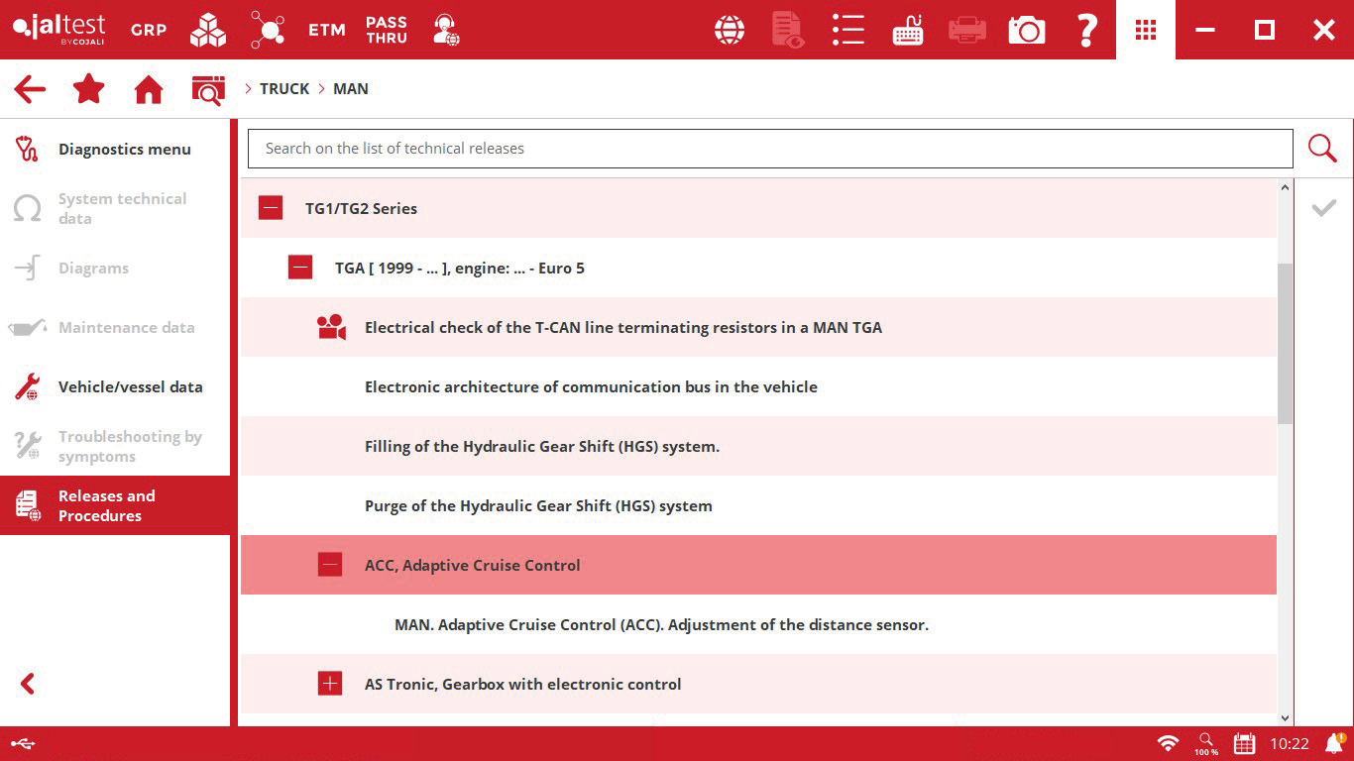Click the list scrollbar thumb
This screenshot has width=1354, height=761.
click(x=1286, y=344)
